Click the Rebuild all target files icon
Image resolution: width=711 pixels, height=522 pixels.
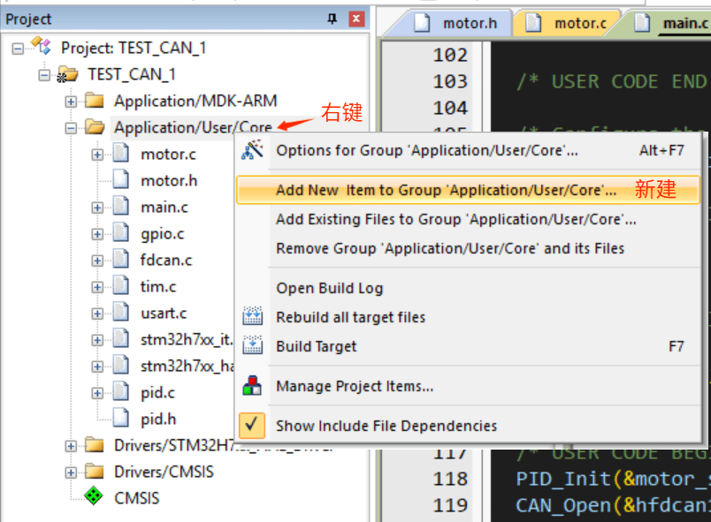click(253, 316)
